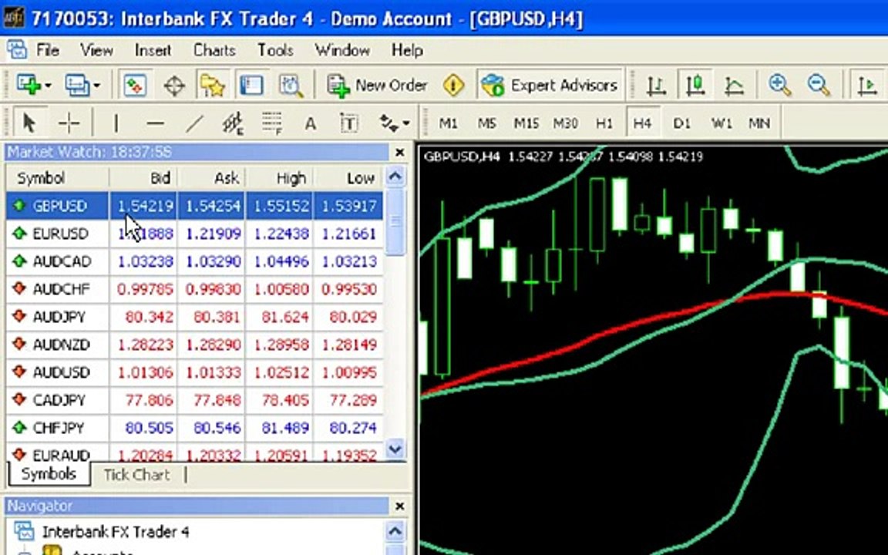Select the EURUSD row

coord(194,234)
